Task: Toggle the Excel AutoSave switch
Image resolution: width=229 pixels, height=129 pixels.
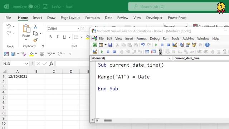Action: point(34,6)
